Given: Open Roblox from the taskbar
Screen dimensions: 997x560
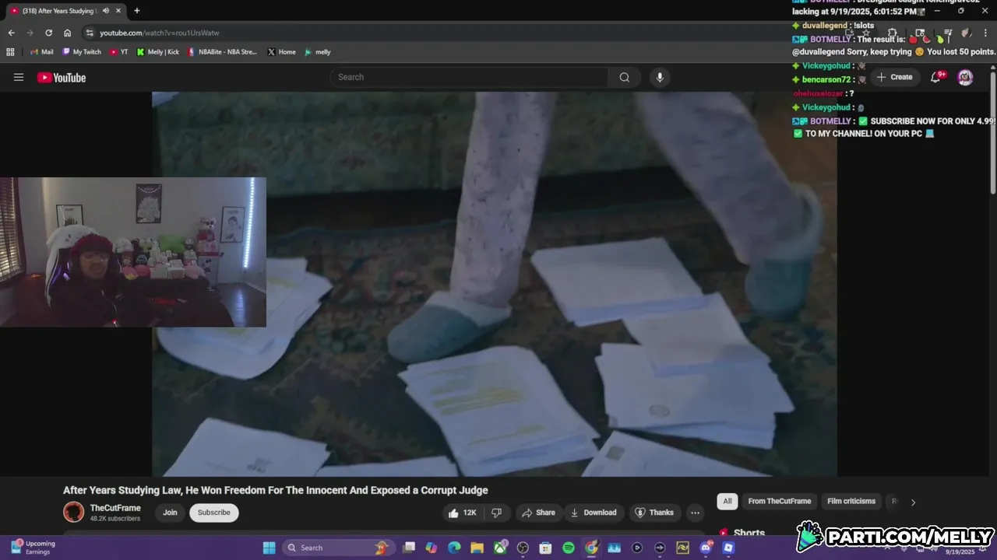Looking at the screenshot, I should pyautogui.click(x=728, y=548).
